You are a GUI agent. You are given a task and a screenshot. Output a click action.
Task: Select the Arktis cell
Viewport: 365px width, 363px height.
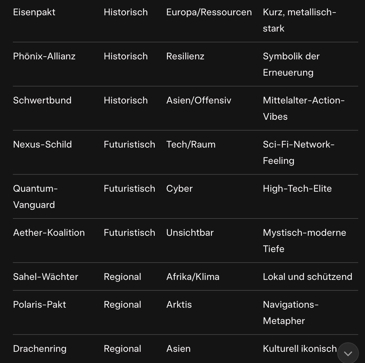179,305
